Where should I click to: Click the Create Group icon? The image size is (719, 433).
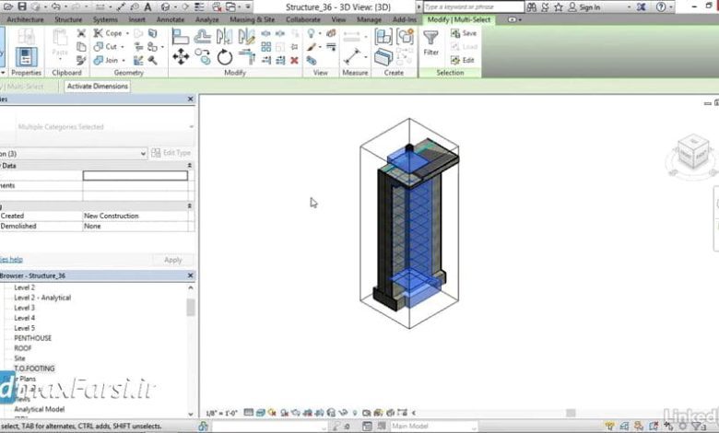click(405, 36)
